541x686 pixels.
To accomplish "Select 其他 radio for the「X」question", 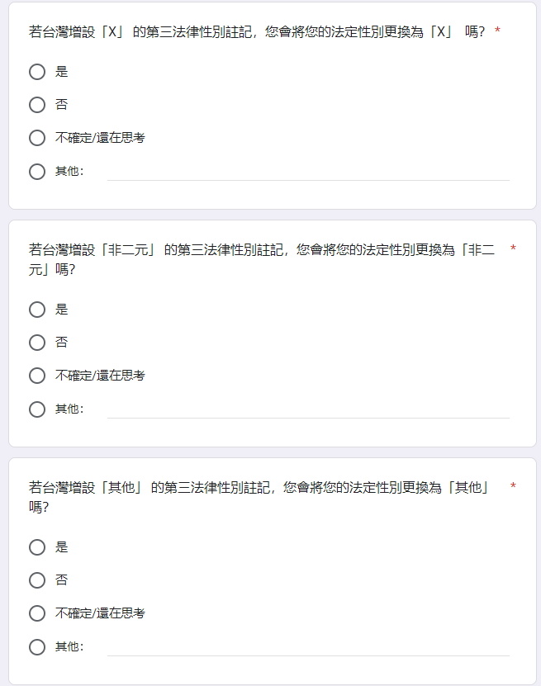I will click(x=37, y=172).
